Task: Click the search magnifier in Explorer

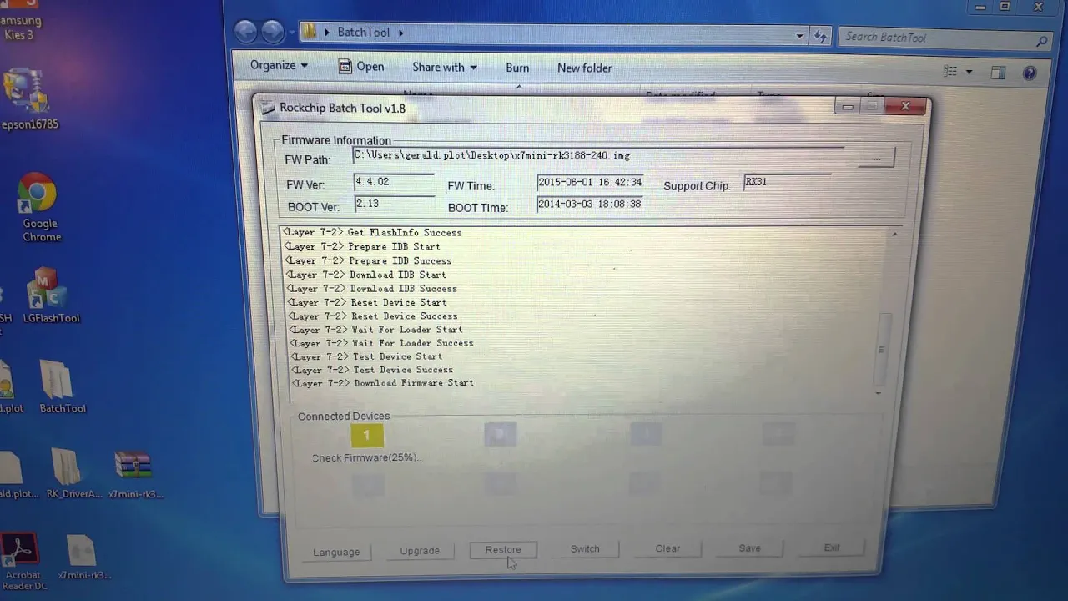Action: point(1041,41)
